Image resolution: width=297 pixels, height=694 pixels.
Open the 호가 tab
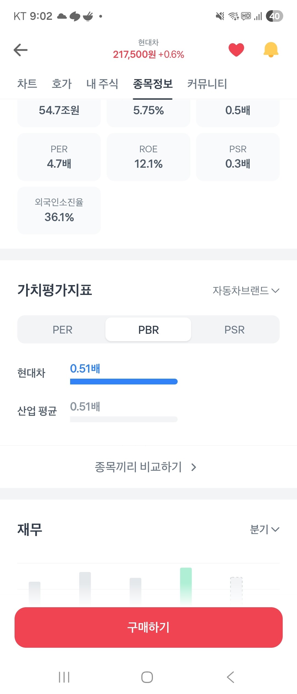click(x=62, y=84)
